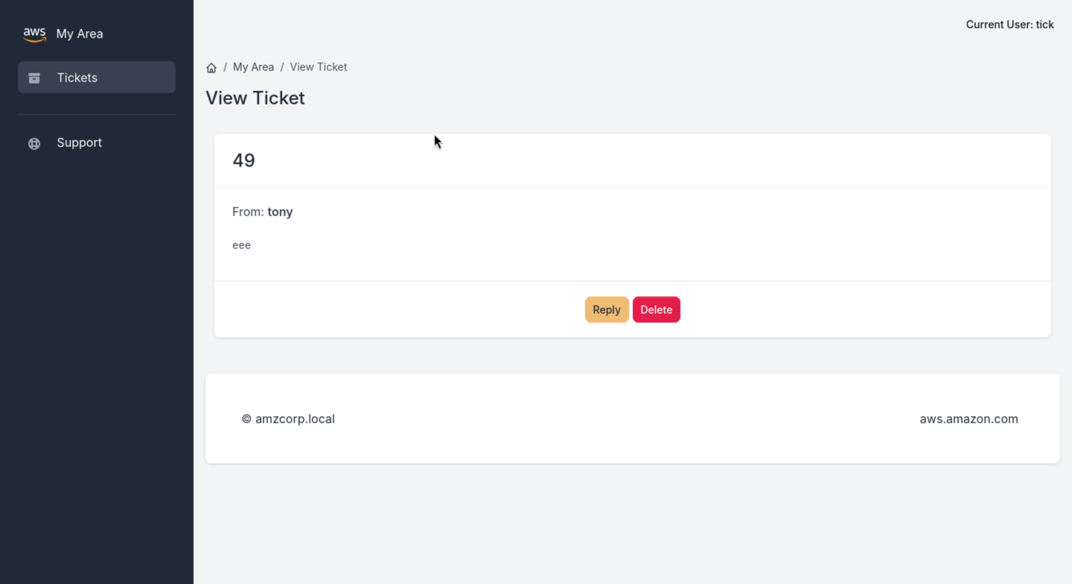
Task: Click the AWS logo in the sidebar
Action: point(35,34)
